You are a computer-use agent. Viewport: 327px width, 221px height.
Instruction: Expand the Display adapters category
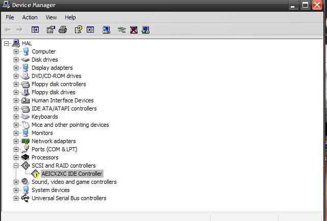[x=16, y=68]
